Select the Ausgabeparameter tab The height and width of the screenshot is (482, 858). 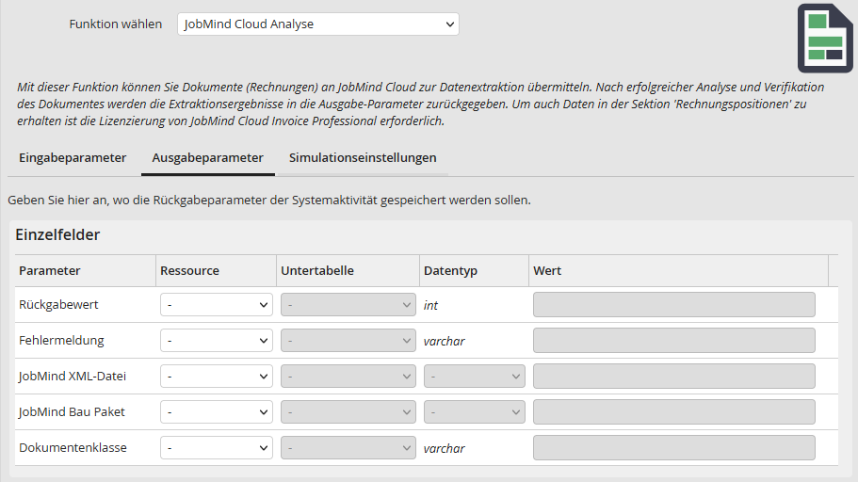(207, 158)
